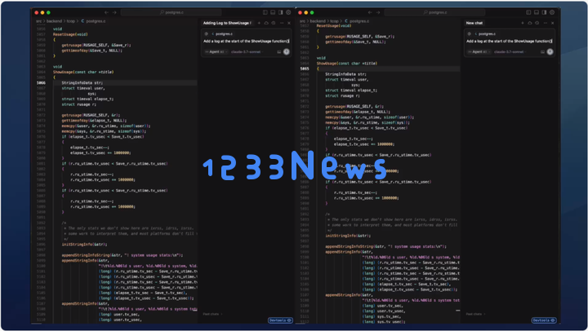Send message button in left chat
The width and height of the screenshot is (588, 331).
[287, 51]
